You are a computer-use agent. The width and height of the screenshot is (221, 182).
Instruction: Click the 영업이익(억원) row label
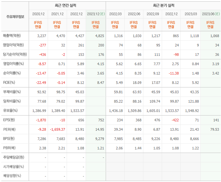(x=14, y=45)
